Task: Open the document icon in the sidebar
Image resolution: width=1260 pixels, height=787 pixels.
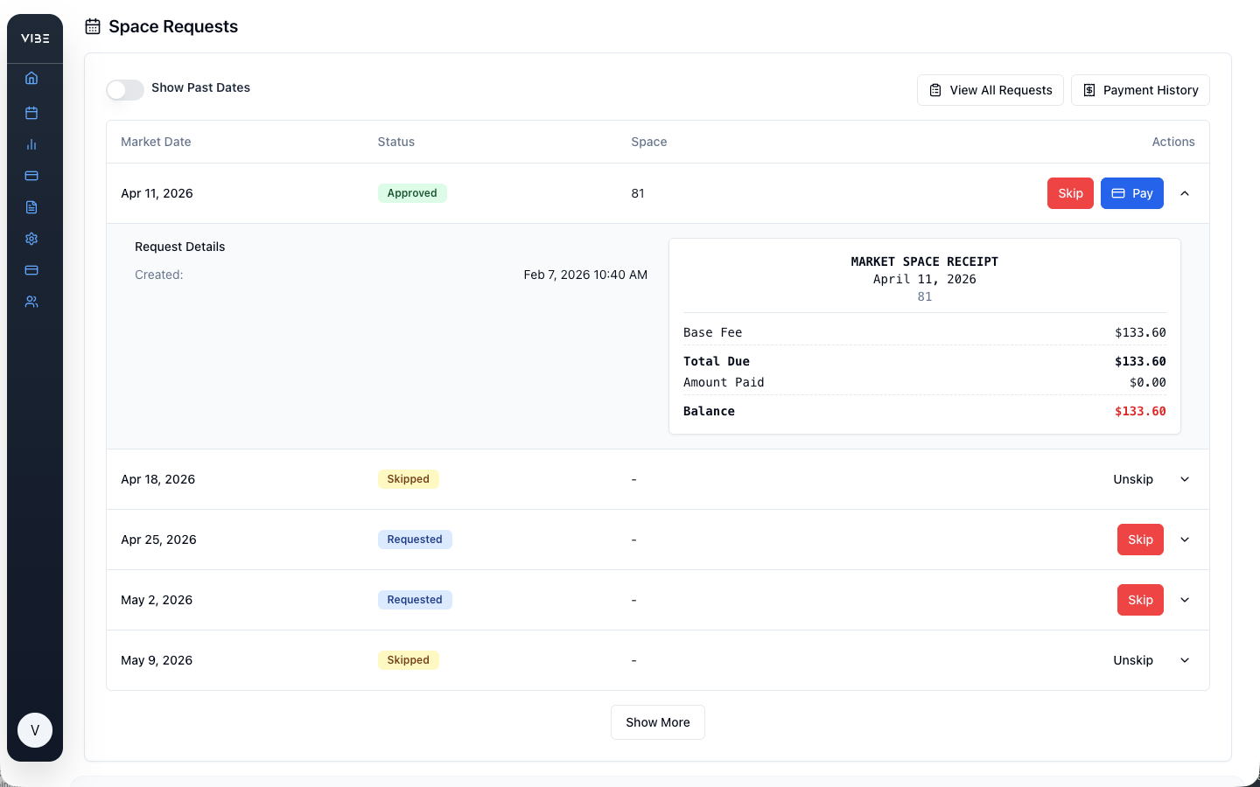Action: (31, 207)
